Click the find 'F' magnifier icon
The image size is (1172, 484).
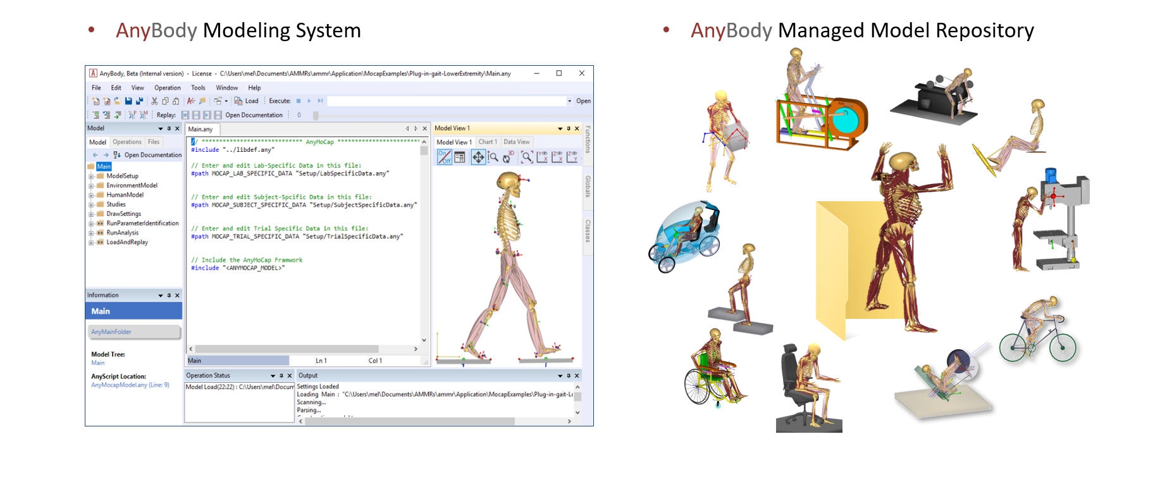coord(132,115)
